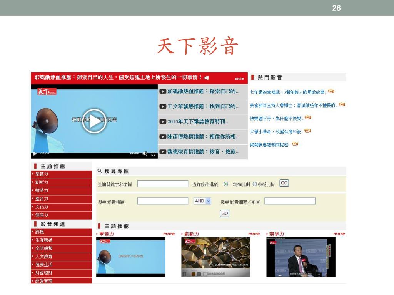Screen dimensions: 394x295
Task: Click the play icon beside 2013年天下雜誌教育特刊
Action: pyautogui.click(x=163, y=122)
